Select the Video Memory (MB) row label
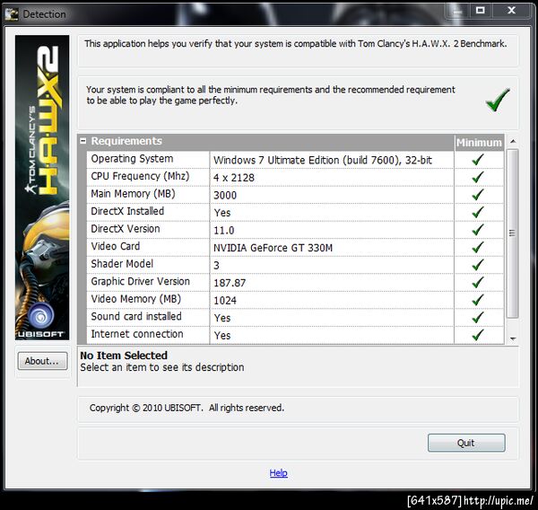538x510 pixels. tap(136, 299)
